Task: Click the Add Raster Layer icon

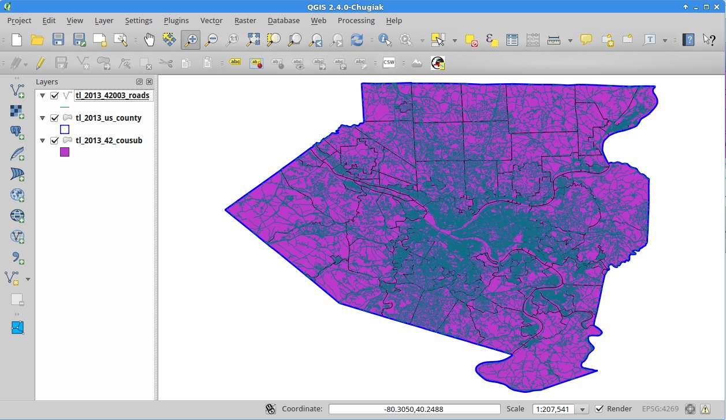Action: (17, 111)
